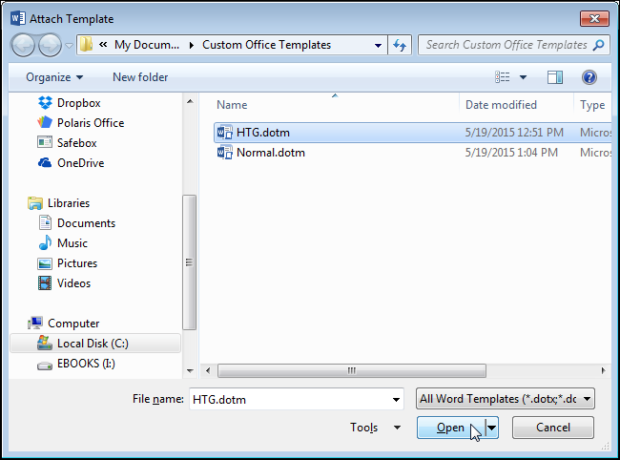Open the view options dropdown arrow
Image resolution: width=620 pixels, height=460 pixels.
point(523,77)
